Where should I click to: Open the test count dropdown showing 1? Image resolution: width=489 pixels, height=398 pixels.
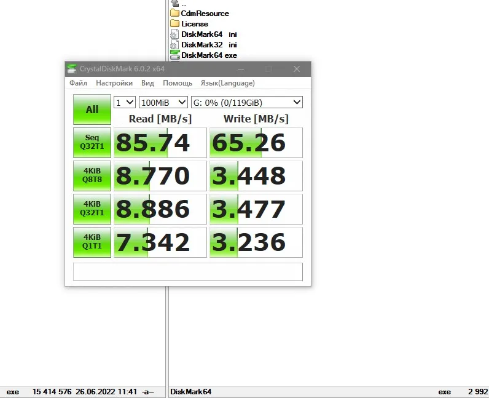(125, 103)
